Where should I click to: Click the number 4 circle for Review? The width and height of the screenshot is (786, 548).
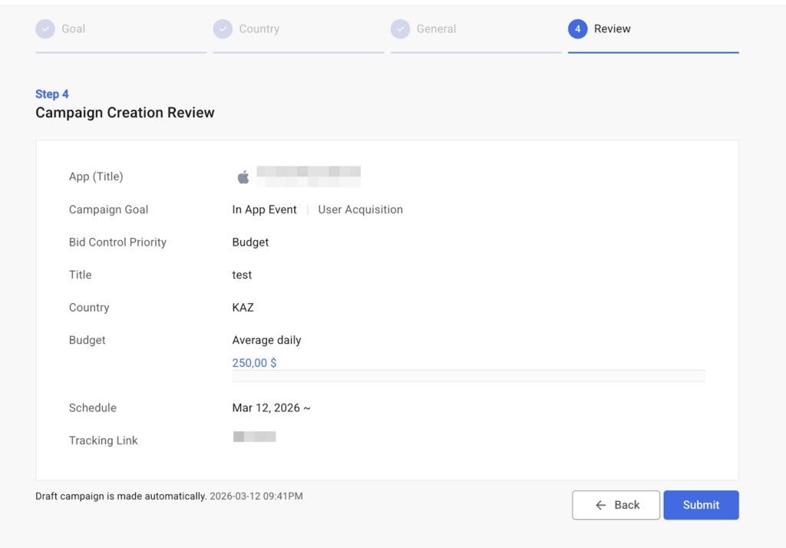click(x=577, y=29)
